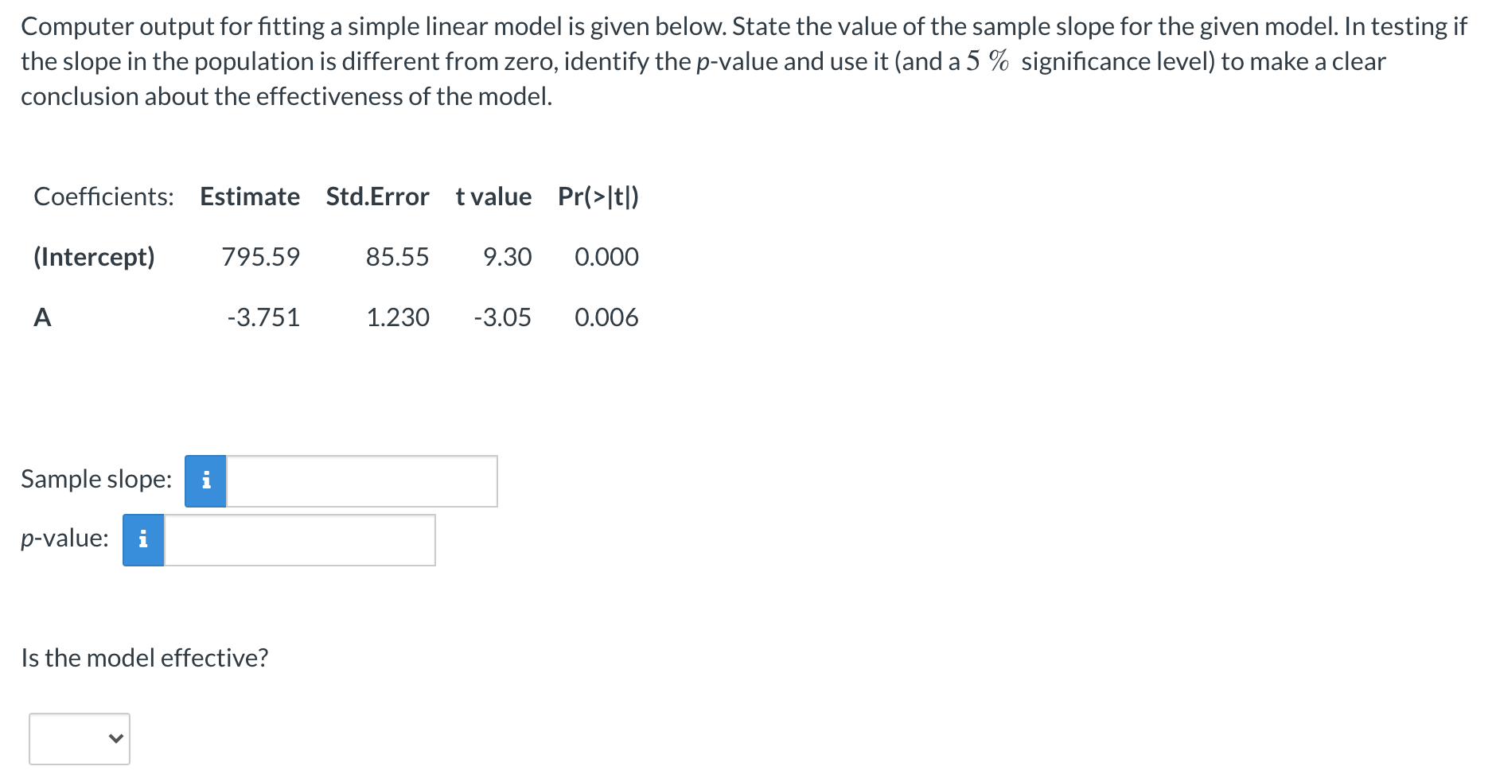Click the slope estimate -3.751 in row A
This screenshot has width=1496, height=774.
click(x=263, y=317)
